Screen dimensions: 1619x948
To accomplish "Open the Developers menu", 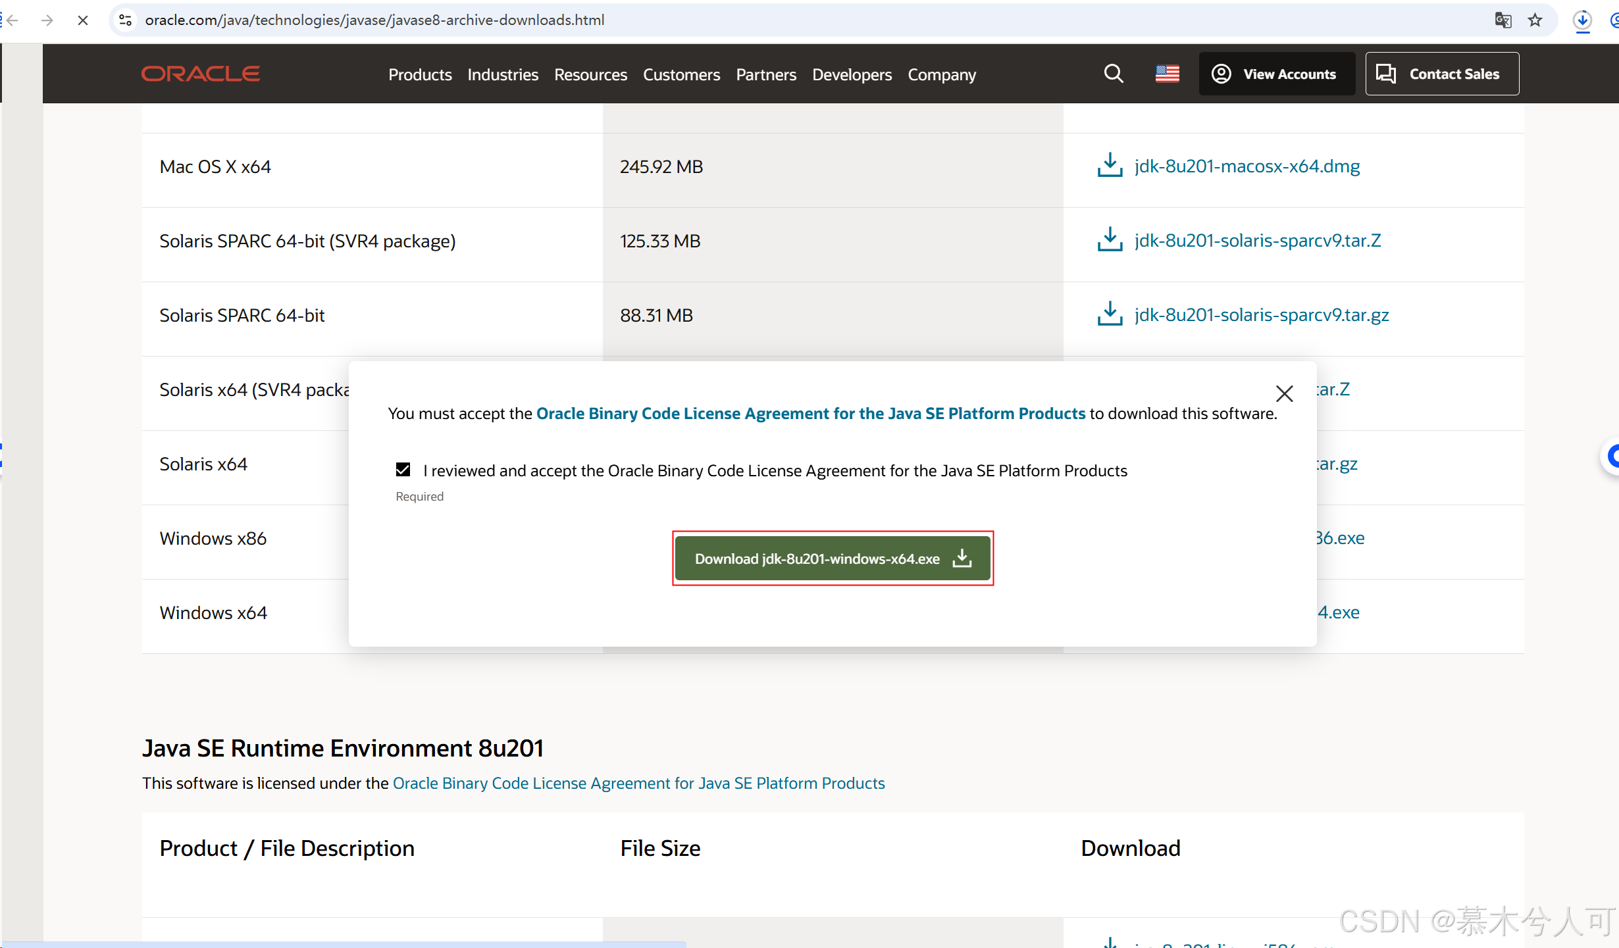I will 852,74.
